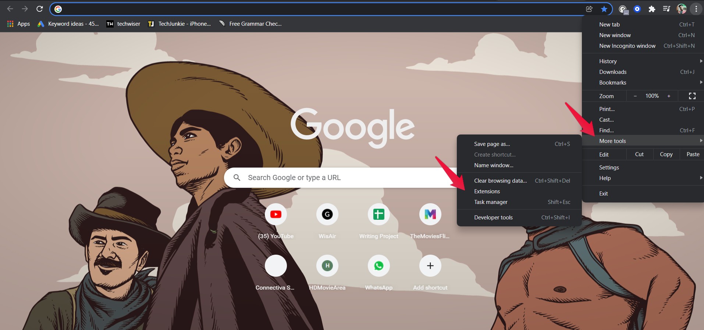This screenshot has width=704, height=330.
Task: Open the WhatsApp shortcut tile
Action: 379,273
